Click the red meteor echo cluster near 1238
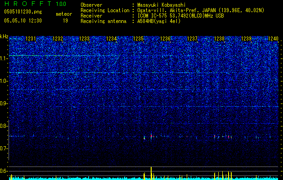The width and height of the screenshot is (283, 180). point(229,137)
